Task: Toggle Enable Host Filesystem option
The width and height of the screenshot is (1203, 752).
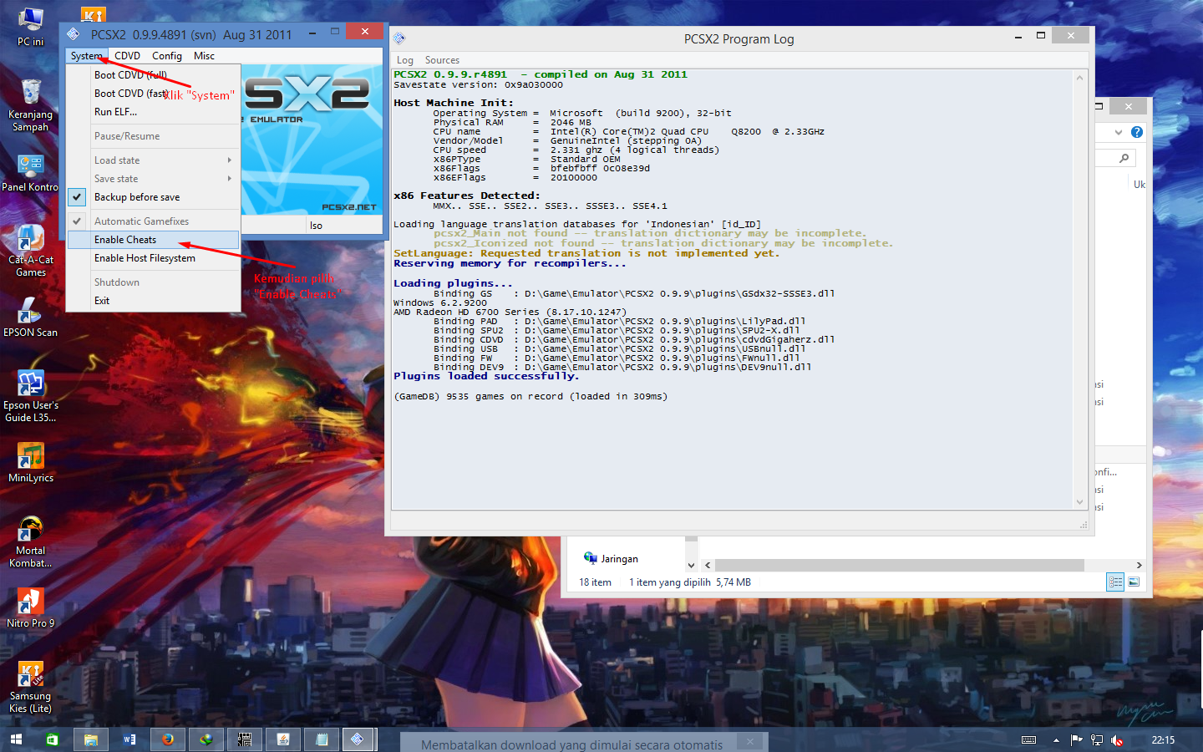Action: 153,258
